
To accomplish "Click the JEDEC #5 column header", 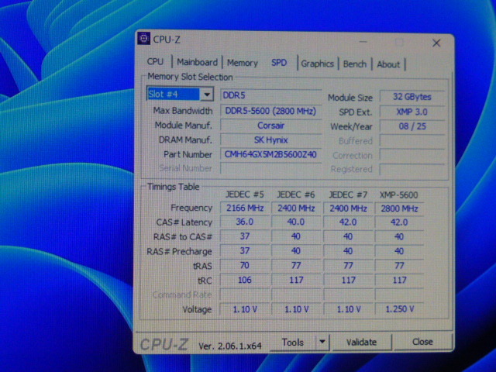I will coord(245,195).
